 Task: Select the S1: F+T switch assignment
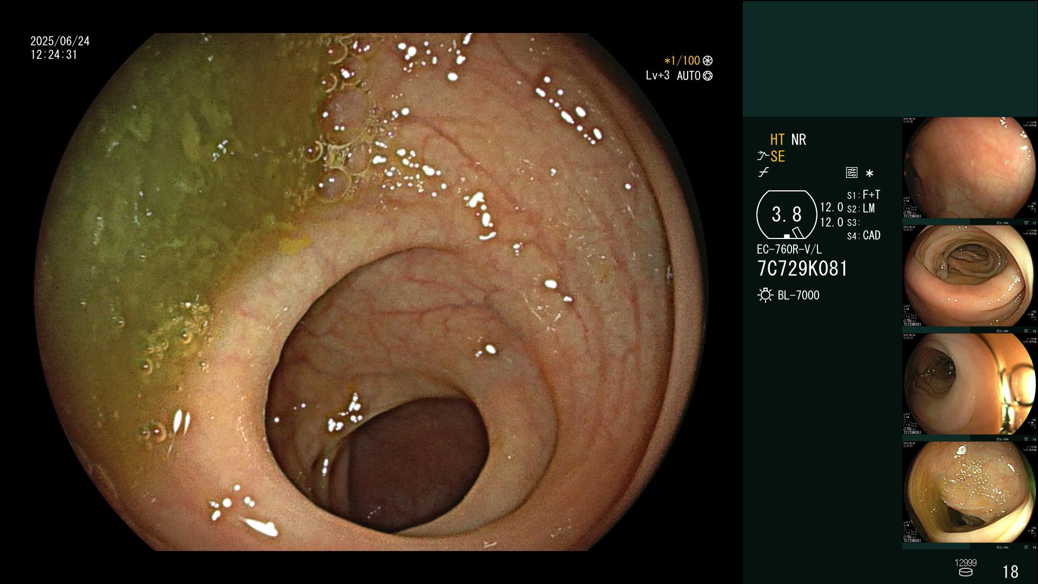864,195
